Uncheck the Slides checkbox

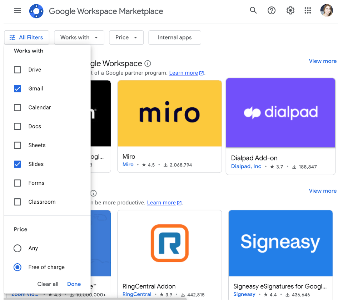(18, 164)
